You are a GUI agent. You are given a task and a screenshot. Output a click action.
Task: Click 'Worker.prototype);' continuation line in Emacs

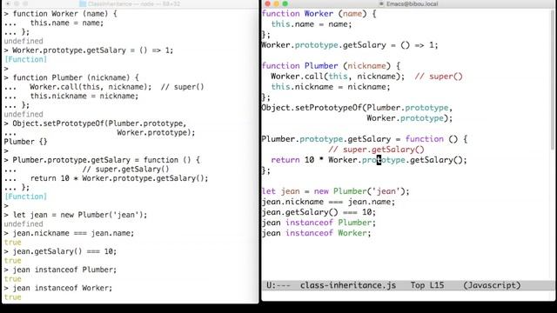coord(409,118)
